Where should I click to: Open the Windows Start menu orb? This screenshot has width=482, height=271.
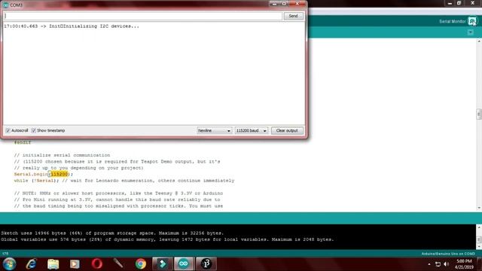[9, 264]
